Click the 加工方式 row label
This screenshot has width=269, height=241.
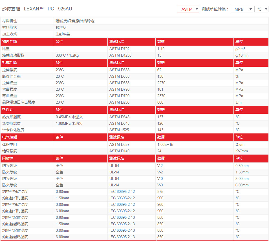coord(10,34)
